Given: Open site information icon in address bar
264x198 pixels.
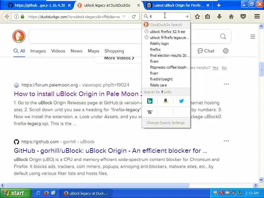Looking at the screenshot, I should coord(16,16).
